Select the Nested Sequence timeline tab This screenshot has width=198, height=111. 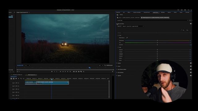coord(32,75)
